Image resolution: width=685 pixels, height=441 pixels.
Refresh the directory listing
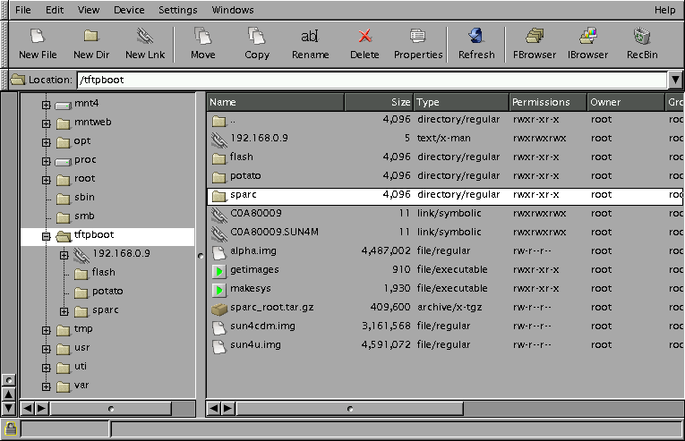[475, 43]
